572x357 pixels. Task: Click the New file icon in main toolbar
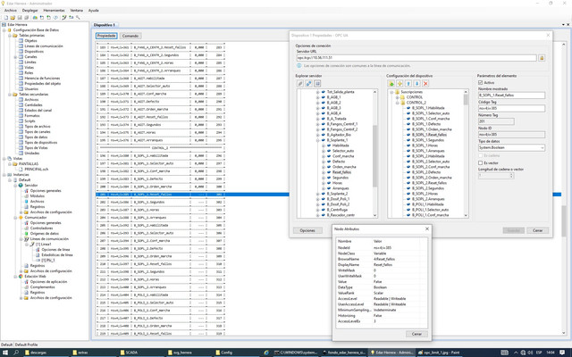6,18
